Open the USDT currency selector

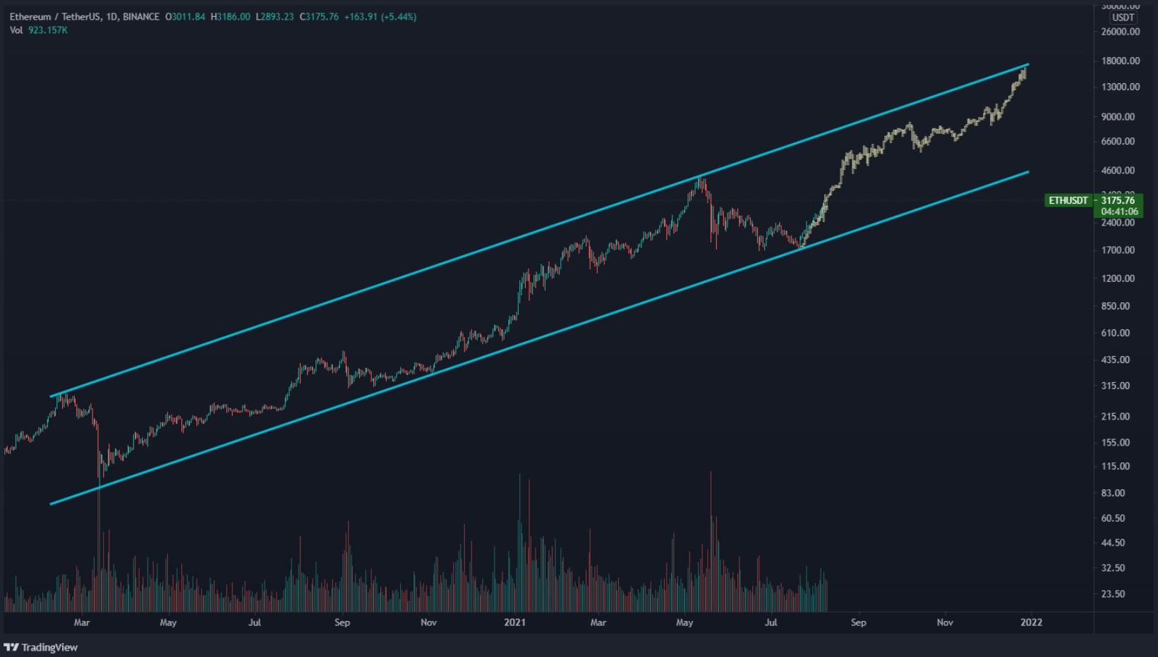pos(1123,18)
